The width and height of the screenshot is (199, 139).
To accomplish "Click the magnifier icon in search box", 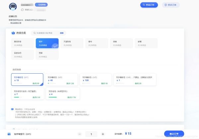I will click(34, 33).
